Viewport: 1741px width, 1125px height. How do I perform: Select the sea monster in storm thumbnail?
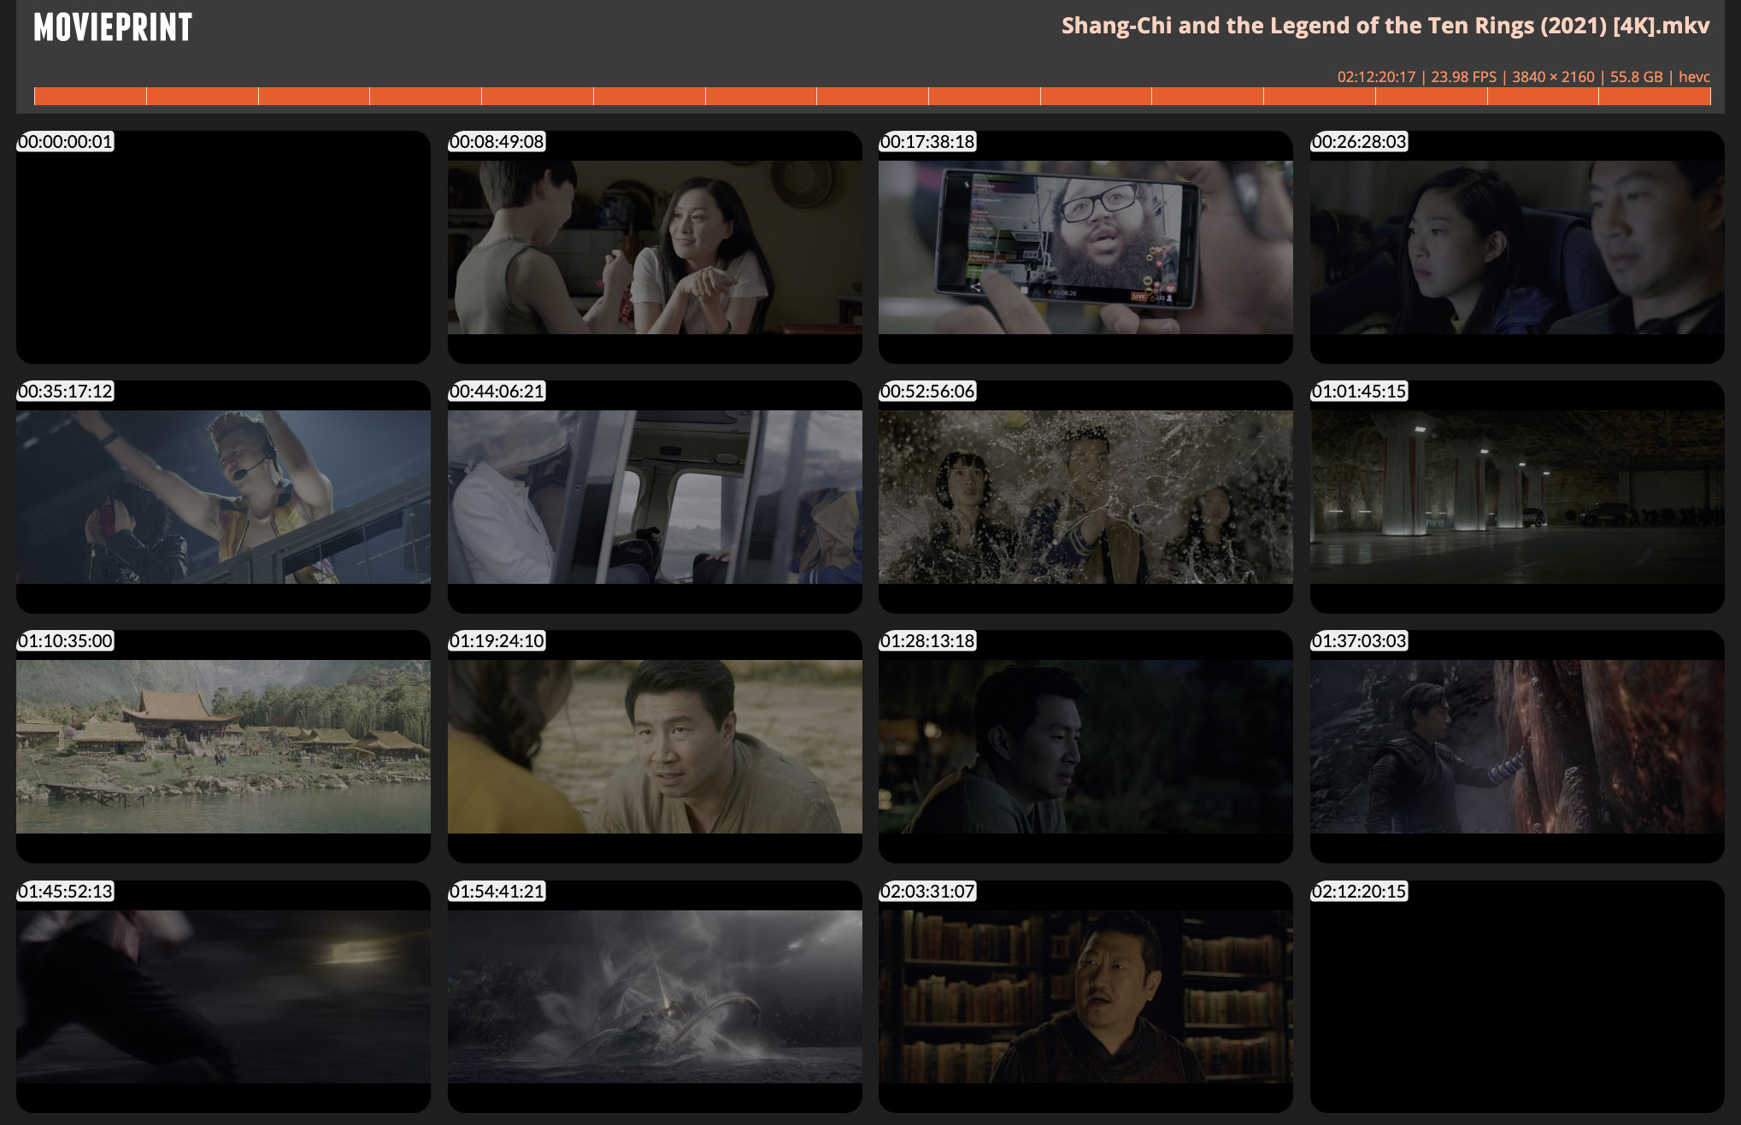point(655,997)
